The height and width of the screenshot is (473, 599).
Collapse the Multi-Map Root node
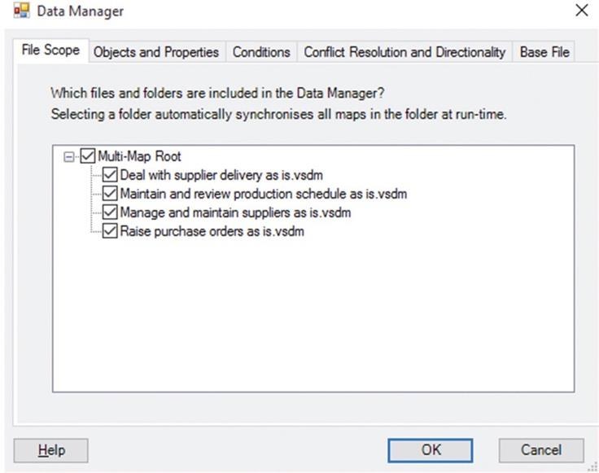[x=69, y=156]
